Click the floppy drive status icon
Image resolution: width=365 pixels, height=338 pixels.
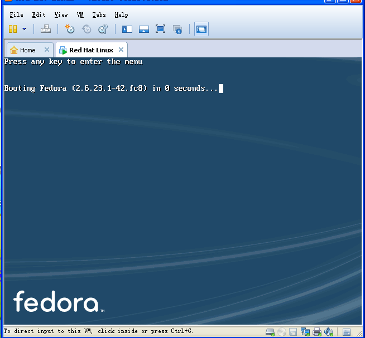click(x=293, y=332)
